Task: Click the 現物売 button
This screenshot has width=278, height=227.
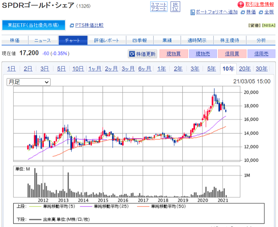Action: pyautogui.click(x=203, y=54)
